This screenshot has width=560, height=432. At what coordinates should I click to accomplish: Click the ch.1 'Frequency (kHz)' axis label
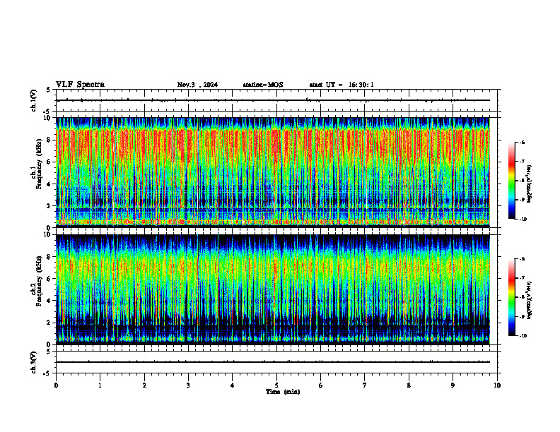40,164
